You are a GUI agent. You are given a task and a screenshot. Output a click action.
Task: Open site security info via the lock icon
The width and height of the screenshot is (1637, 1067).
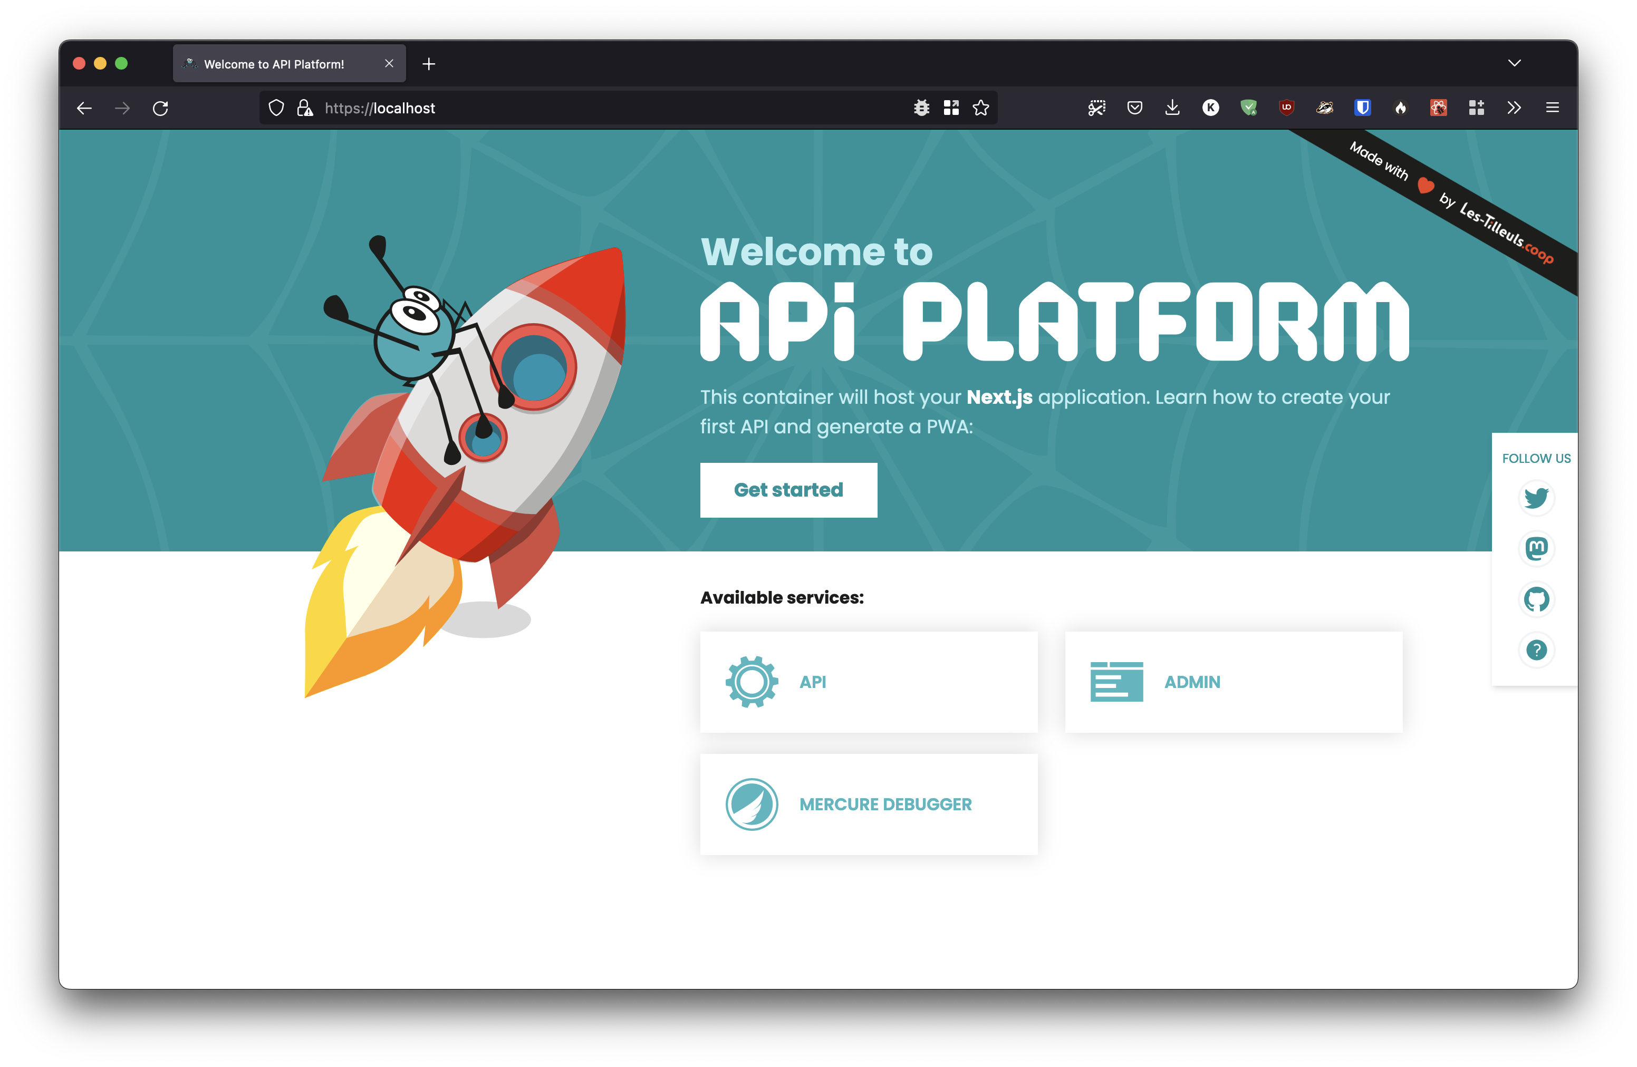coord(305,108)
